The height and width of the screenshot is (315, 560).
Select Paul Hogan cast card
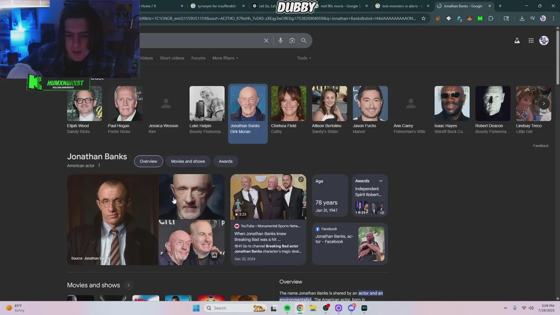point(125,110)
